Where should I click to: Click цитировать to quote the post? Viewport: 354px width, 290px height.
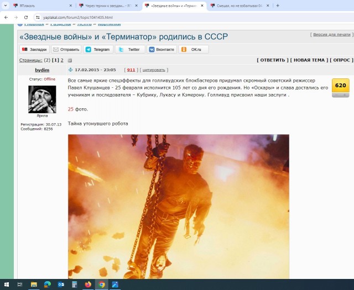pyautogui.click(x=154, y=70)
